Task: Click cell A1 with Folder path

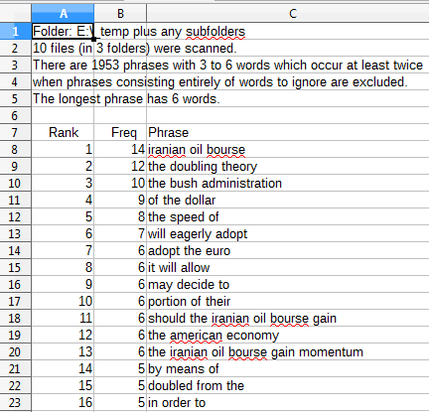Action: point(63,31)
